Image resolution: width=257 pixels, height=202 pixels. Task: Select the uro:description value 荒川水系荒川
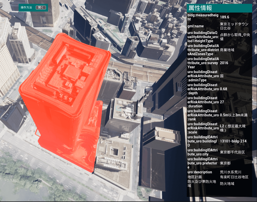[x=231, y=172]
